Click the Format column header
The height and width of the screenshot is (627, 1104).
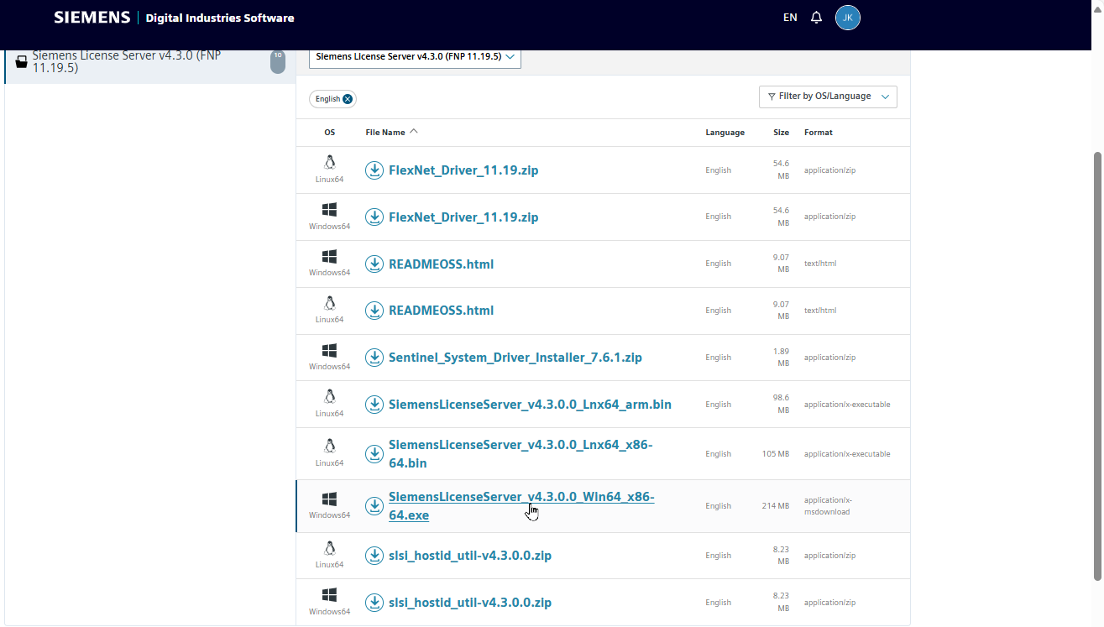pos(818,133)
